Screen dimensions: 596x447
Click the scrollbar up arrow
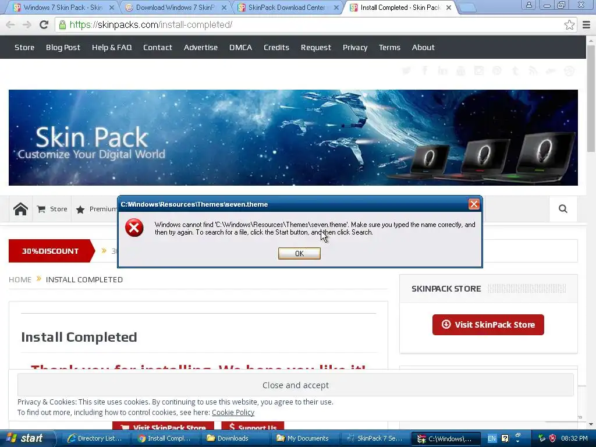[x=591, y=40]
